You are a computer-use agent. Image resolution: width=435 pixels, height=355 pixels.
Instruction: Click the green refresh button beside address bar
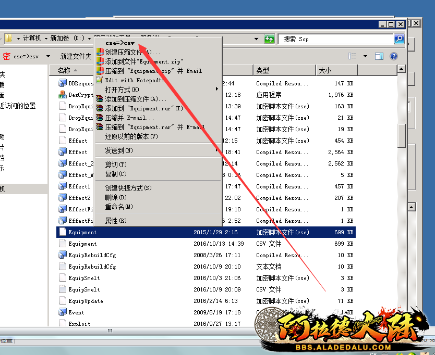click(x=269, y=39)
